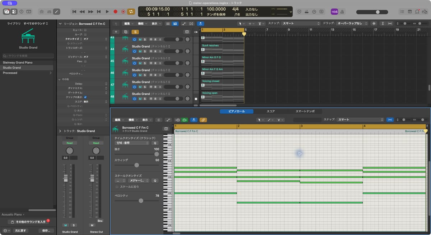The height and width of the screenshot is (235, 431).
Task: Expand the LCD display mode chevron
Action: (x=291, y=12)
